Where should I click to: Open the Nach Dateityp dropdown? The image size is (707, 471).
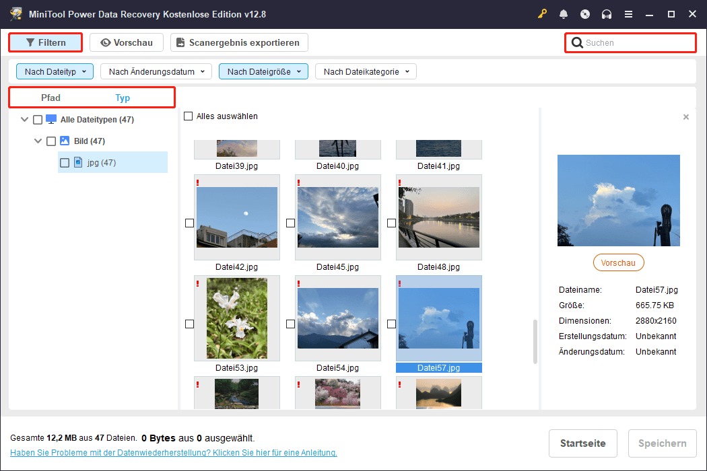[x=55, y=71]
